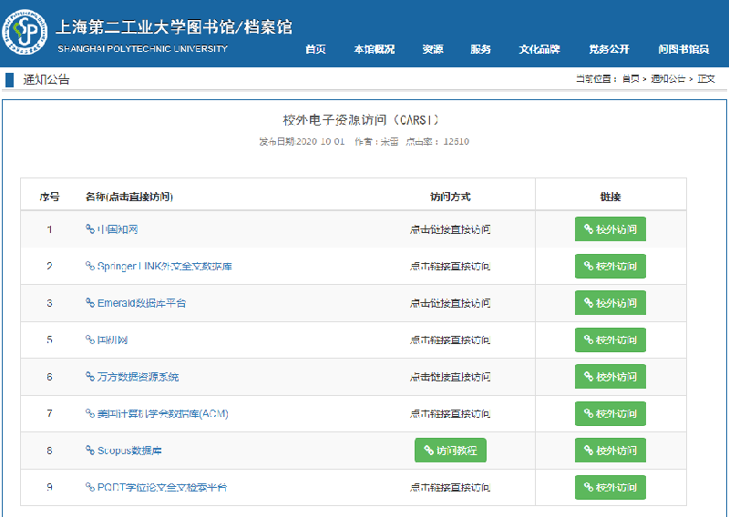729x517 pixels.
Task: Open the 本馆概况 navigation menu item
Action: click(x=375, y=49)
